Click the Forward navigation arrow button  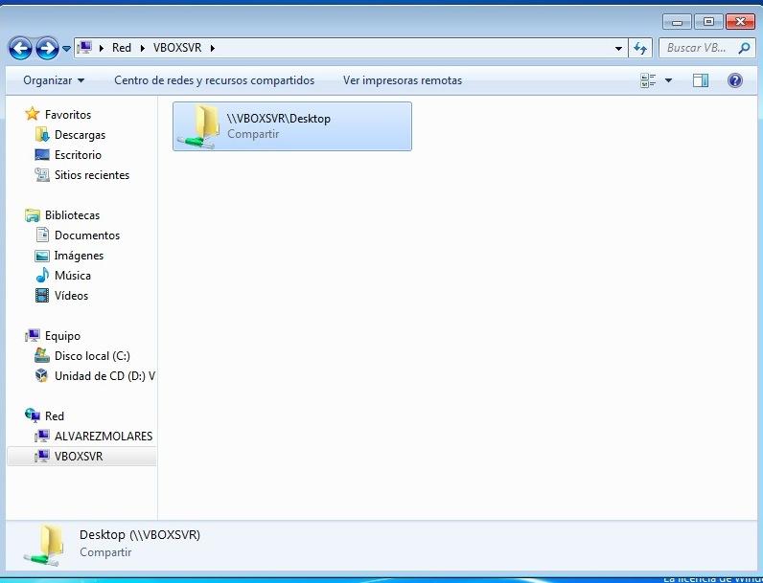47,48
